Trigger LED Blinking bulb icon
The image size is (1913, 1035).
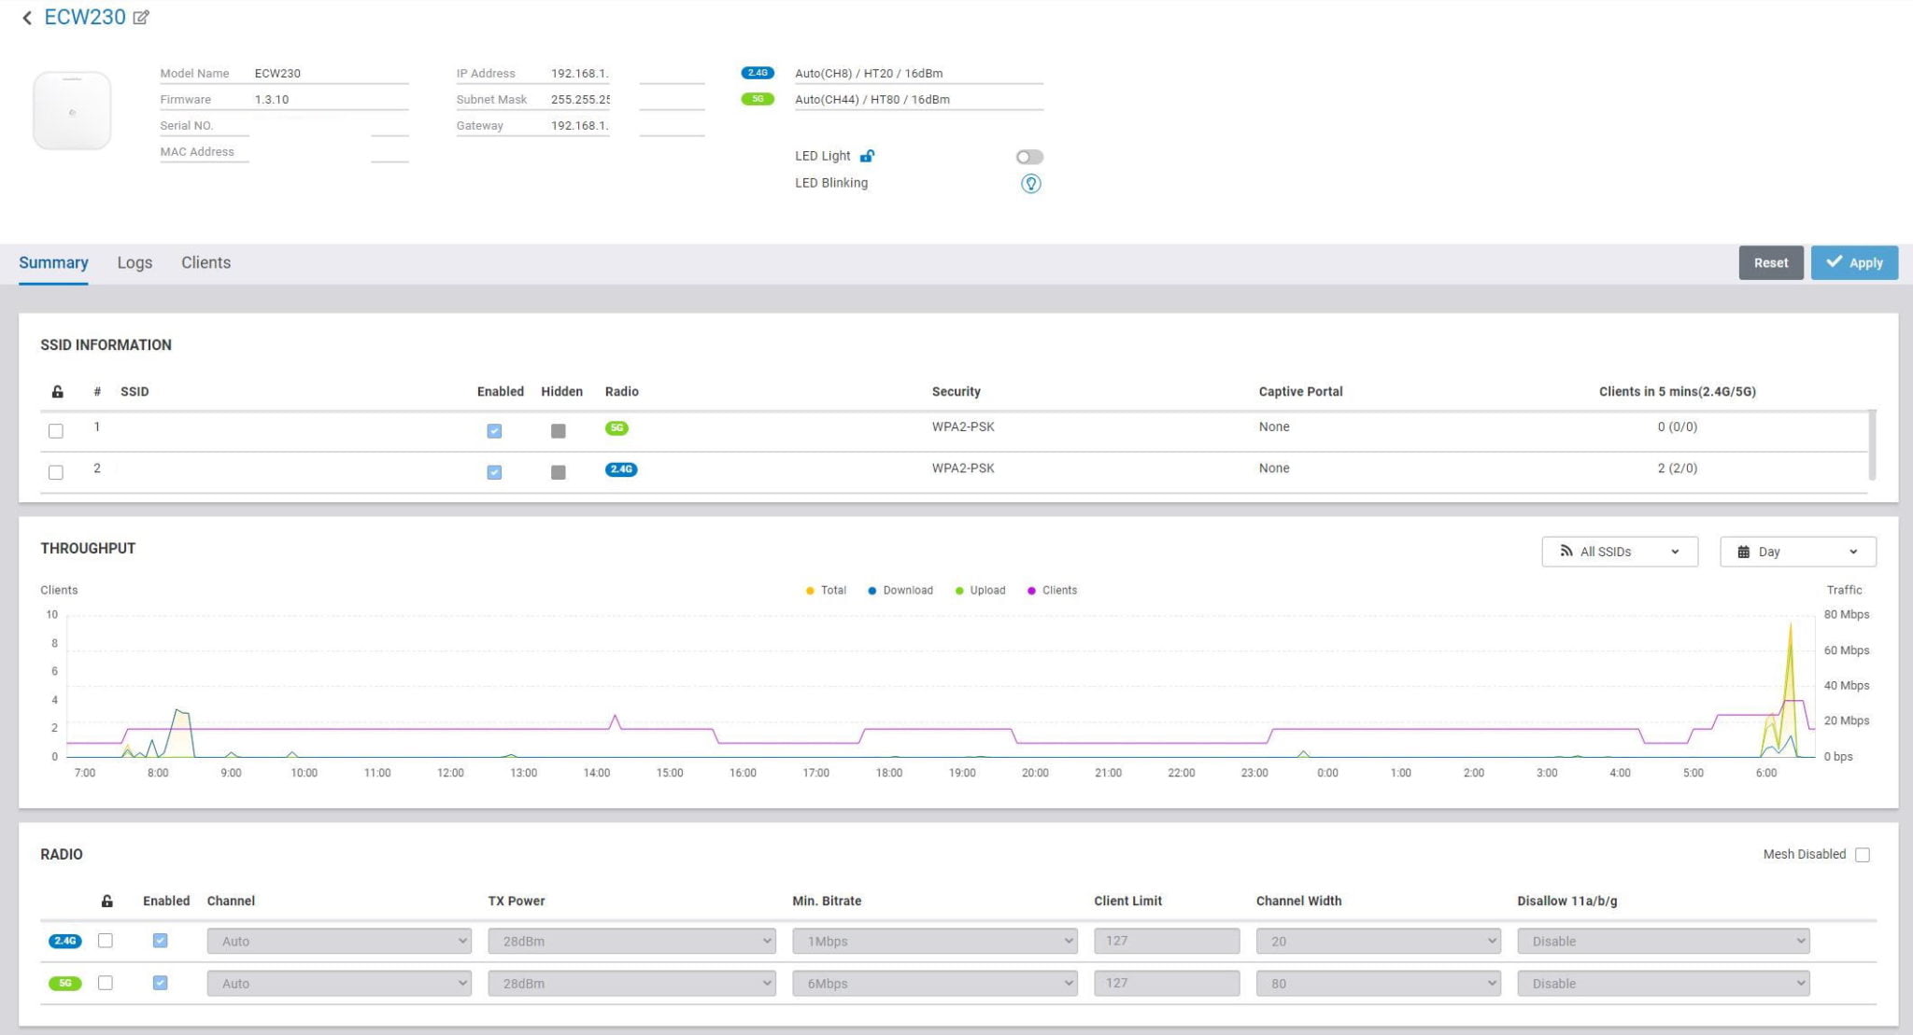(1030, 183)
